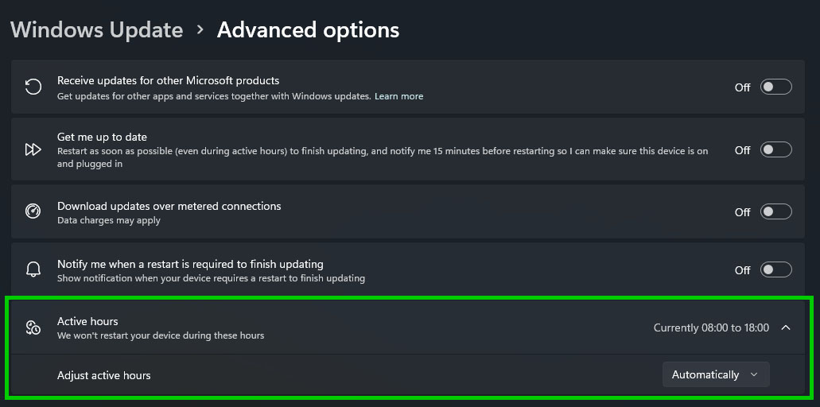
Task: Toggle Download updates over metered connections
Action: click(775, 211)
